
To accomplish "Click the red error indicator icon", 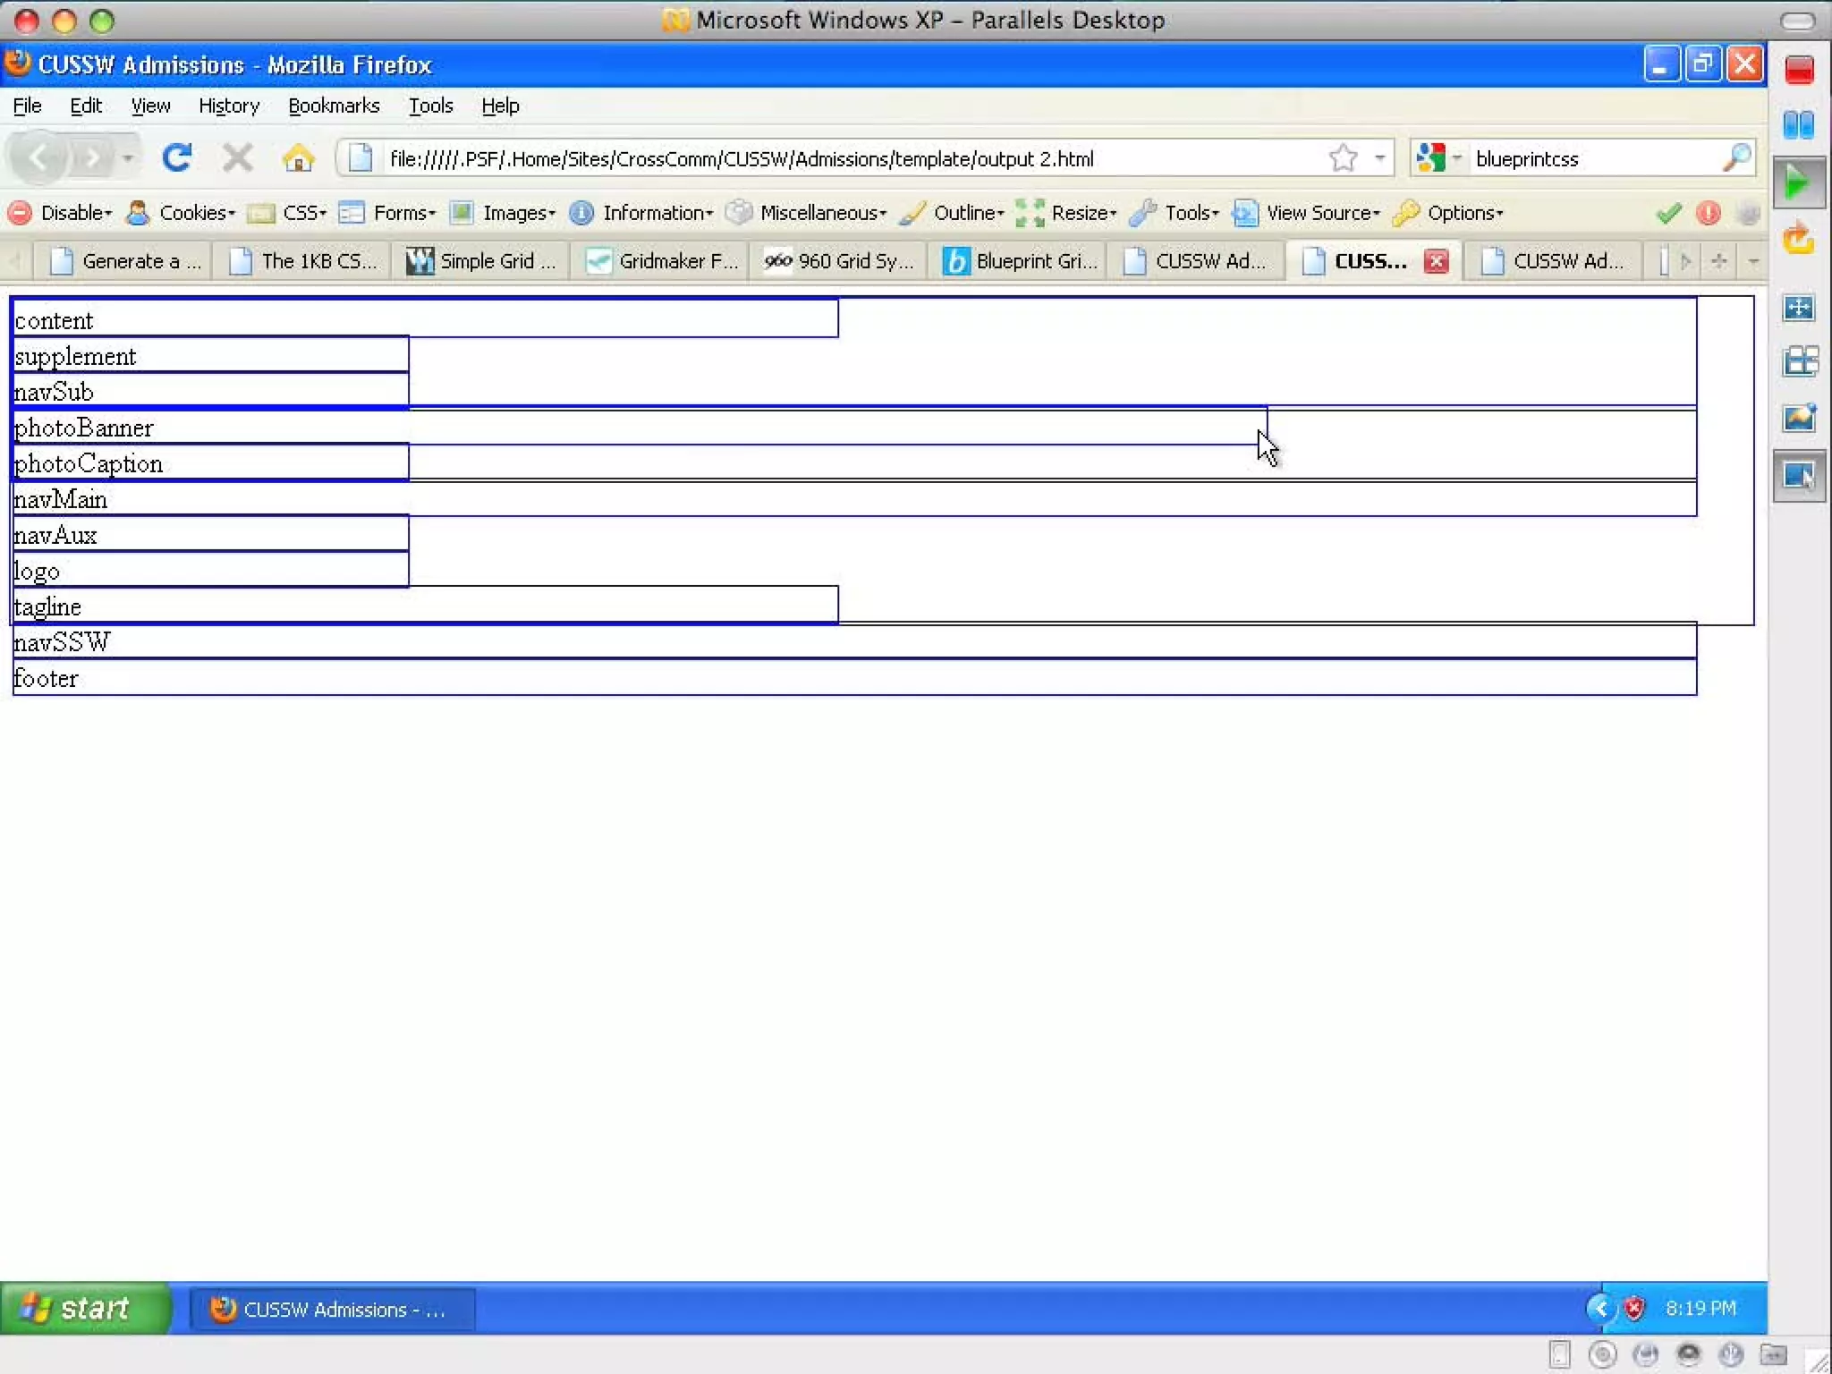I will tap(1708, 213).
